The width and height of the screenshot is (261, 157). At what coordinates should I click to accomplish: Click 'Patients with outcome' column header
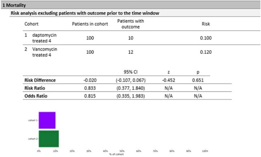point(130,24)
